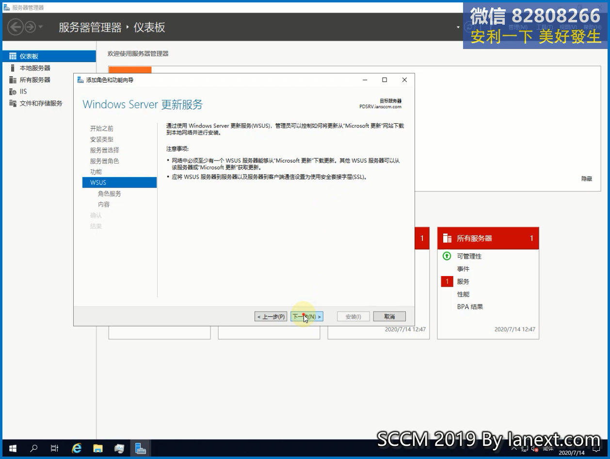Launch Internet Explorer from the taskbar

point(77,448)
